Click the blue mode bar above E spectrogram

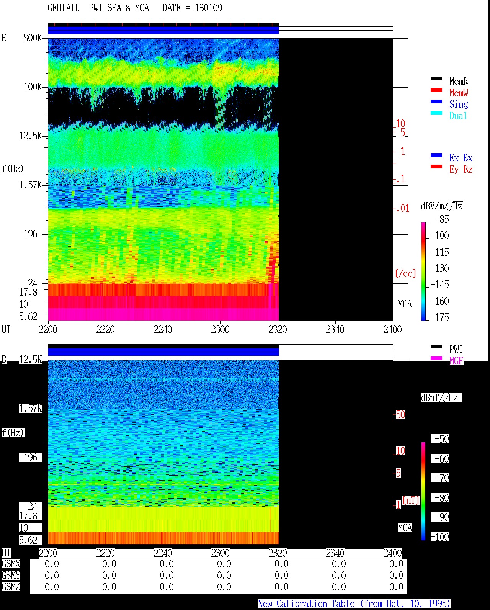[x=163, y=30]
